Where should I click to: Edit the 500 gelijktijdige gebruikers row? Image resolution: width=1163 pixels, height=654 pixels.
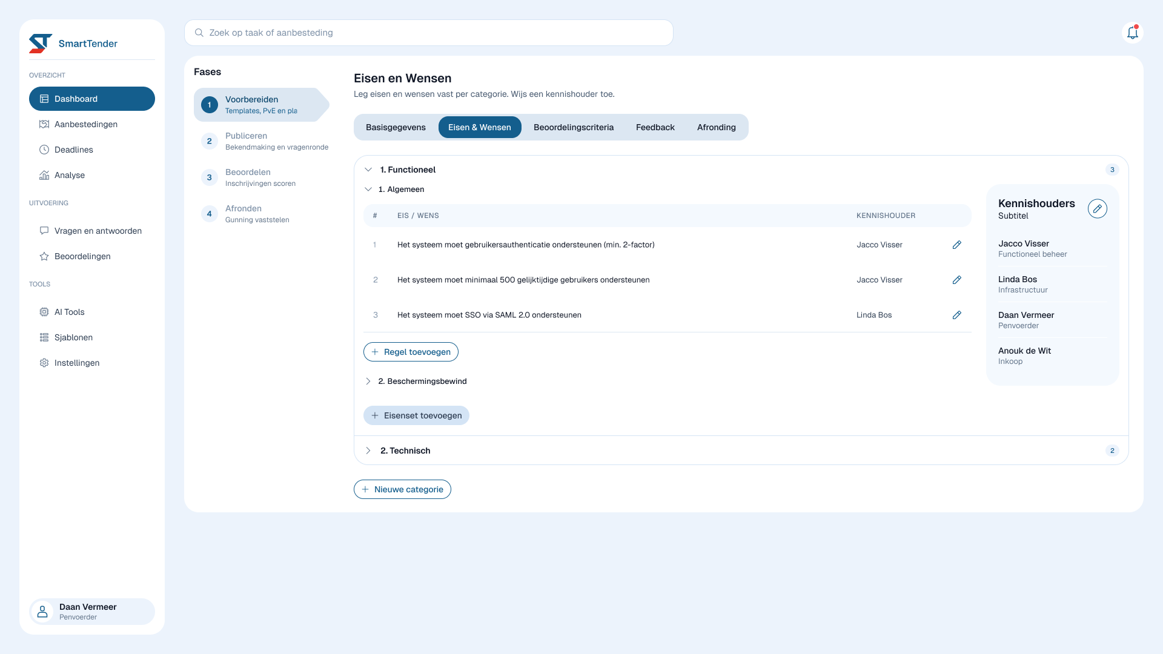[x=957, y=280]
